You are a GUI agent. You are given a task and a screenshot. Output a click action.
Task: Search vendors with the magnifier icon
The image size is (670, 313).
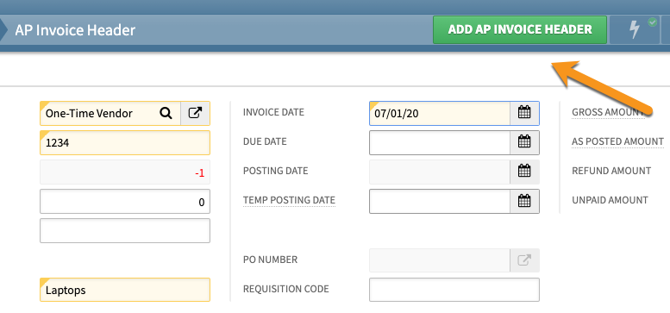166,113
